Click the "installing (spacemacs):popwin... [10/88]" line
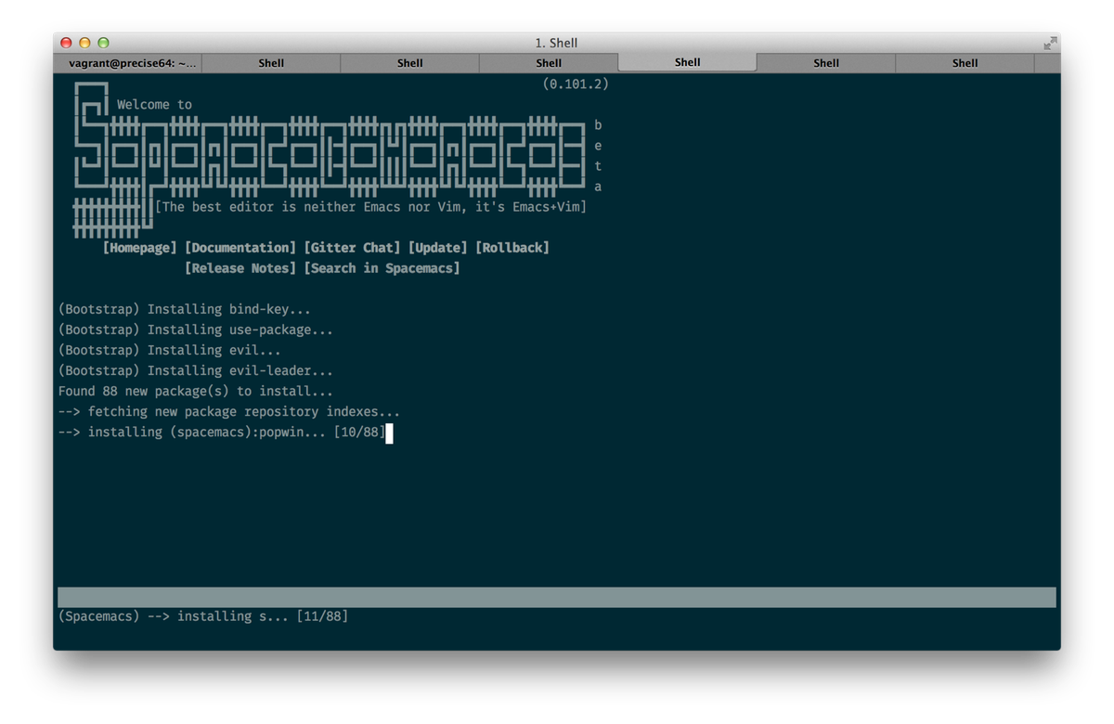Image resolution: width=1114 pixels, height=724 pixels. pyautogui.click(x=222, y=432)
